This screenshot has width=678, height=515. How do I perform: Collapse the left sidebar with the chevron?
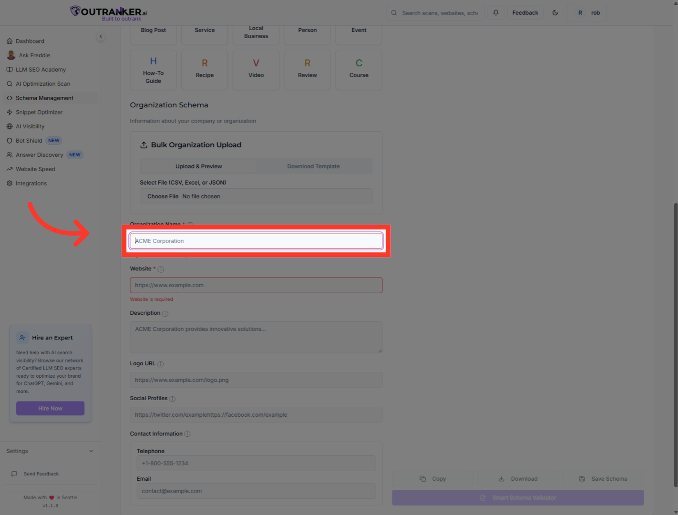tap(101, 36)
